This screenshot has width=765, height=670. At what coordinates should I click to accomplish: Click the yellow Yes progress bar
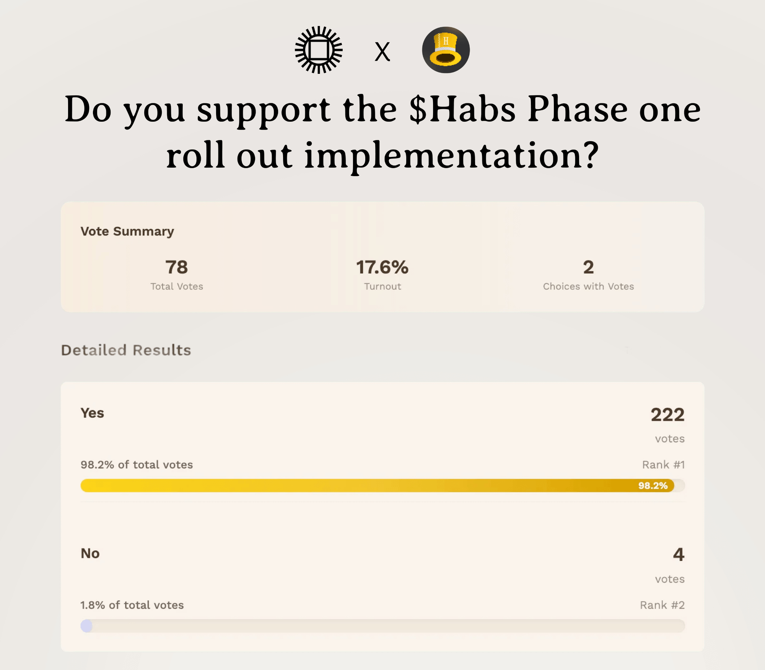(344, 485)
